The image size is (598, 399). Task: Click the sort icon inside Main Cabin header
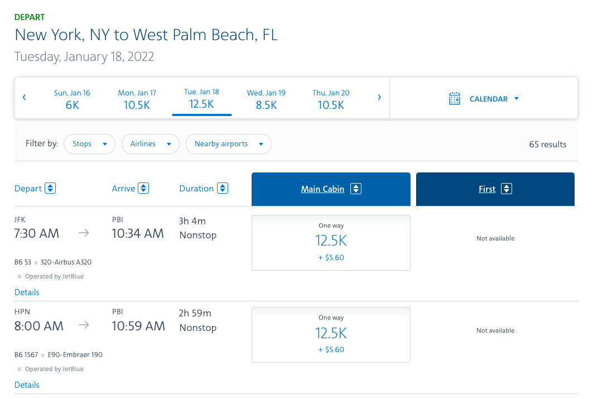tap(355, 189)
